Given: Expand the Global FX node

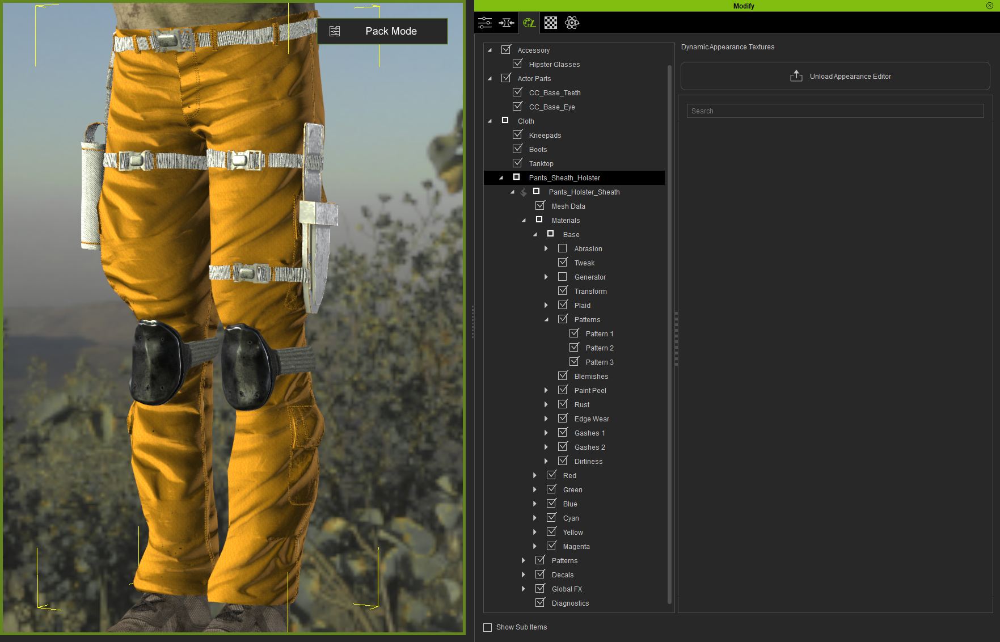Looking at the screenshot, I should coord(524,589).
